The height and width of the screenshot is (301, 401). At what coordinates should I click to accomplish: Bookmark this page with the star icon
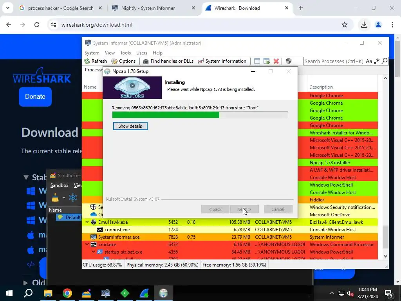coord(345,25)
